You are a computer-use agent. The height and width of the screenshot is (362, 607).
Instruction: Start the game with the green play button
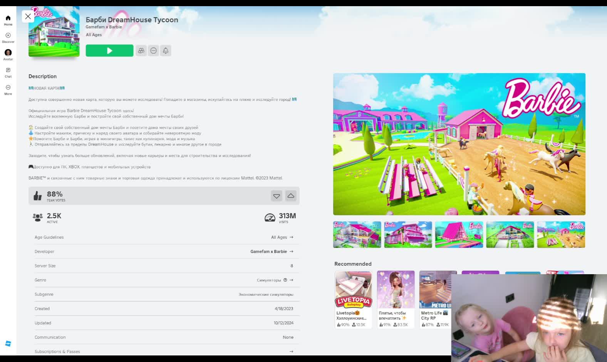[109, 50]
